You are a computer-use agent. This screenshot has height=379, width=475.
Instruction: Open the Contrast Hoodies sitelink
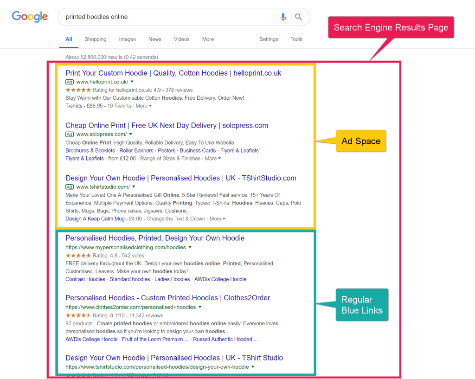[x=85, y=279]
